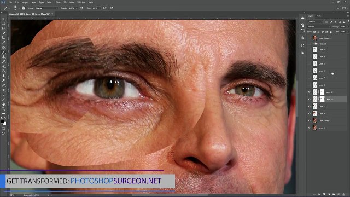Toggle pressure for size button
This screenshot has width=350, height=197.
112,8
